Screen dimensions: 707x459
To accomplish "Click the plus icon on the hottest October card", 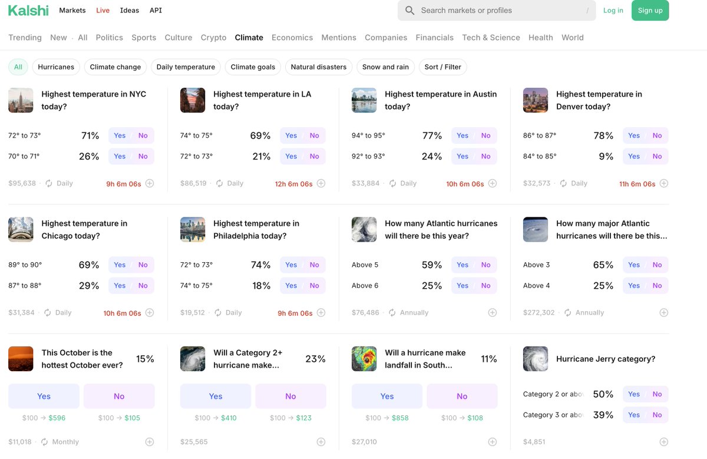I will (150, 441).
